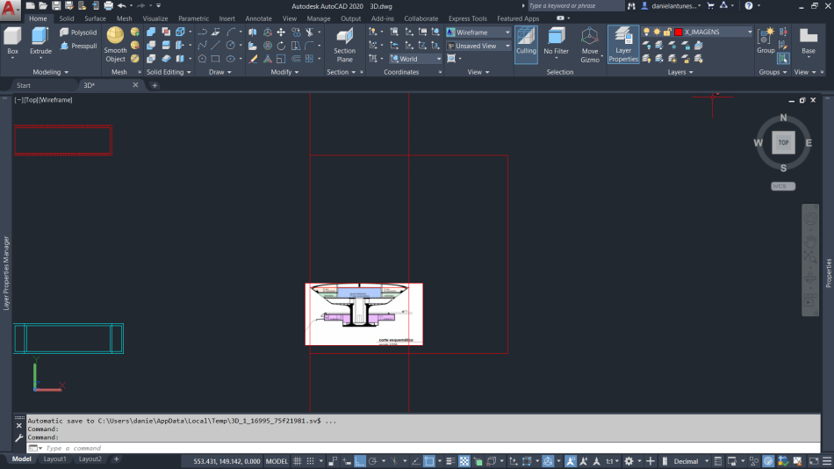Screen dimensions: 834x469
Task: Open the Express Tools ribbon tab
Action: [x=467, y=18]
